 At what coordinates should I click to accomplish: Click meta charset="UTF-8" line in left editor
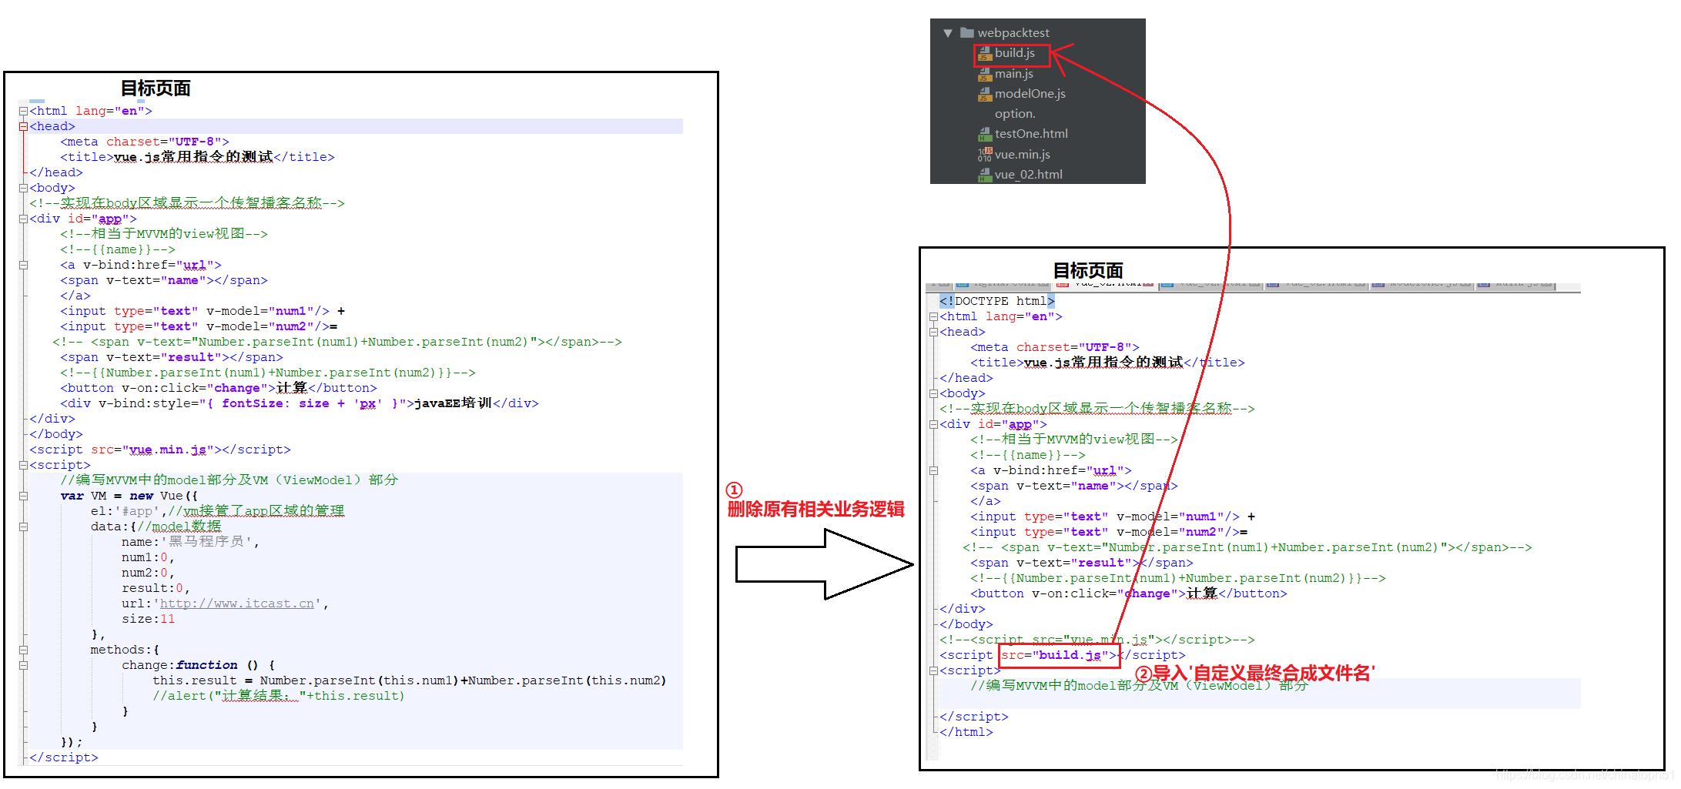(x=145, y=142)
